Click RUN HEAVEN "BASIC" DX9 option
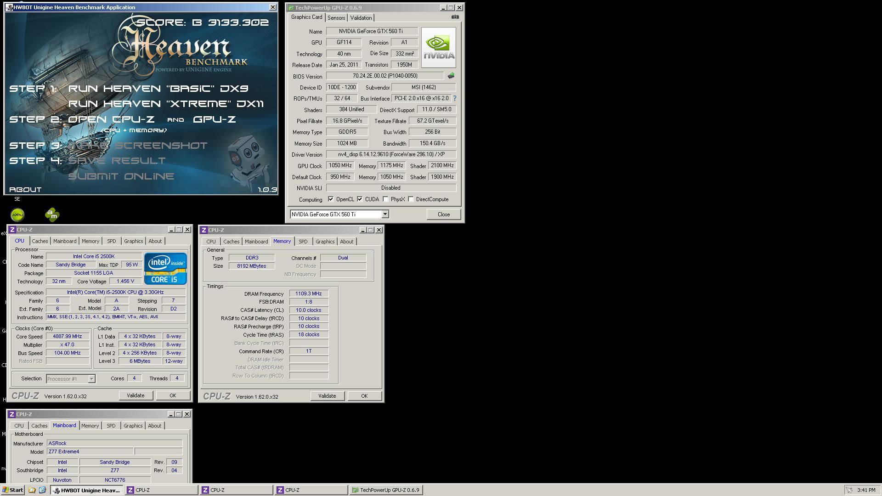 158,89
